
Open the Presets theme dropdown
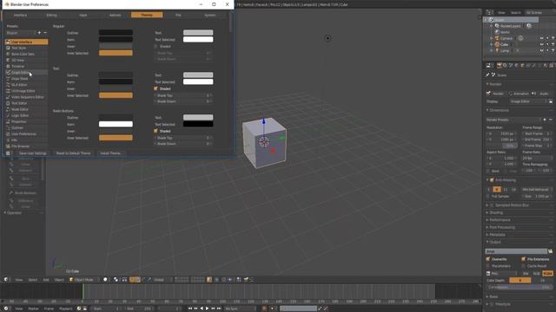(x=21, y=33)
